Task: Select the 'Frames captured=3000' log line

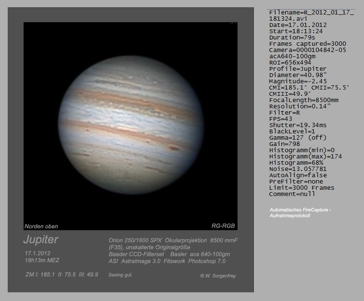Action: click(x=307, y=44)
